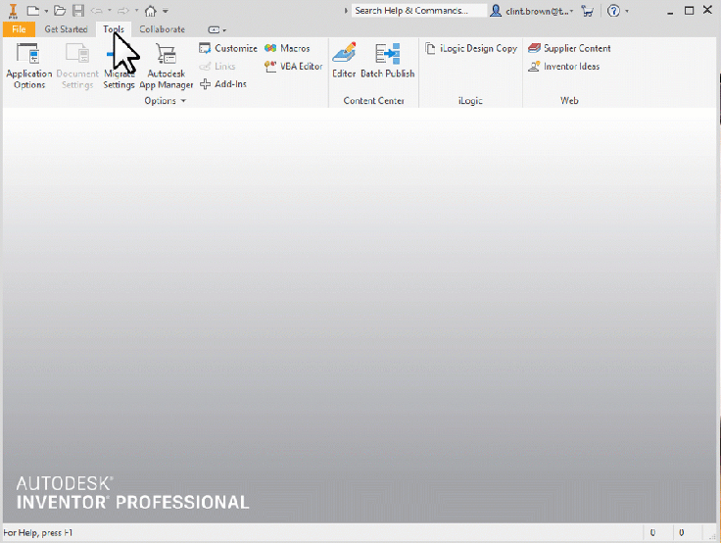Click the user account icon
The width and height of the screenshot is (721, 543).
pyautogui.click(x=496, y=11)
